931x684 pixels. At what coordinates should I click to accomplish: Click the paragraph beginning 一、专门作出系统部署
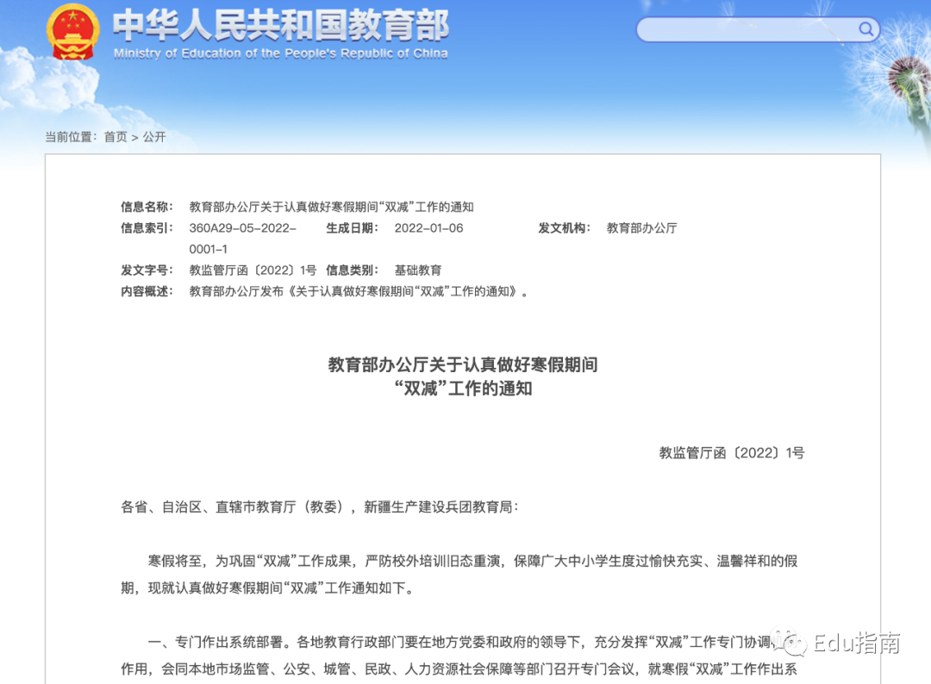pos(459,656)
